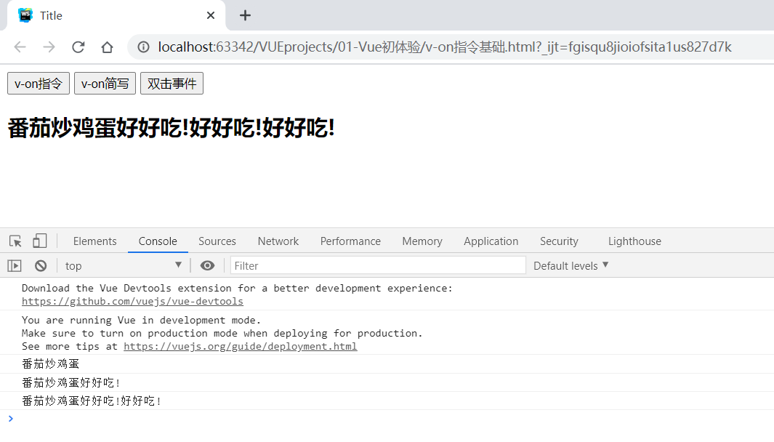Image resolution: width=774 pixels, height=442 pixels.
Task: Click the browser back arrow
Action: (20, 47)
